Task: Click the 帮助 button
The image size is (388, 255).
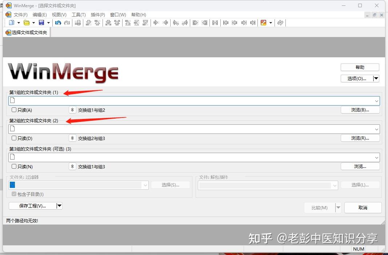Action: click(x=360, y=67)
